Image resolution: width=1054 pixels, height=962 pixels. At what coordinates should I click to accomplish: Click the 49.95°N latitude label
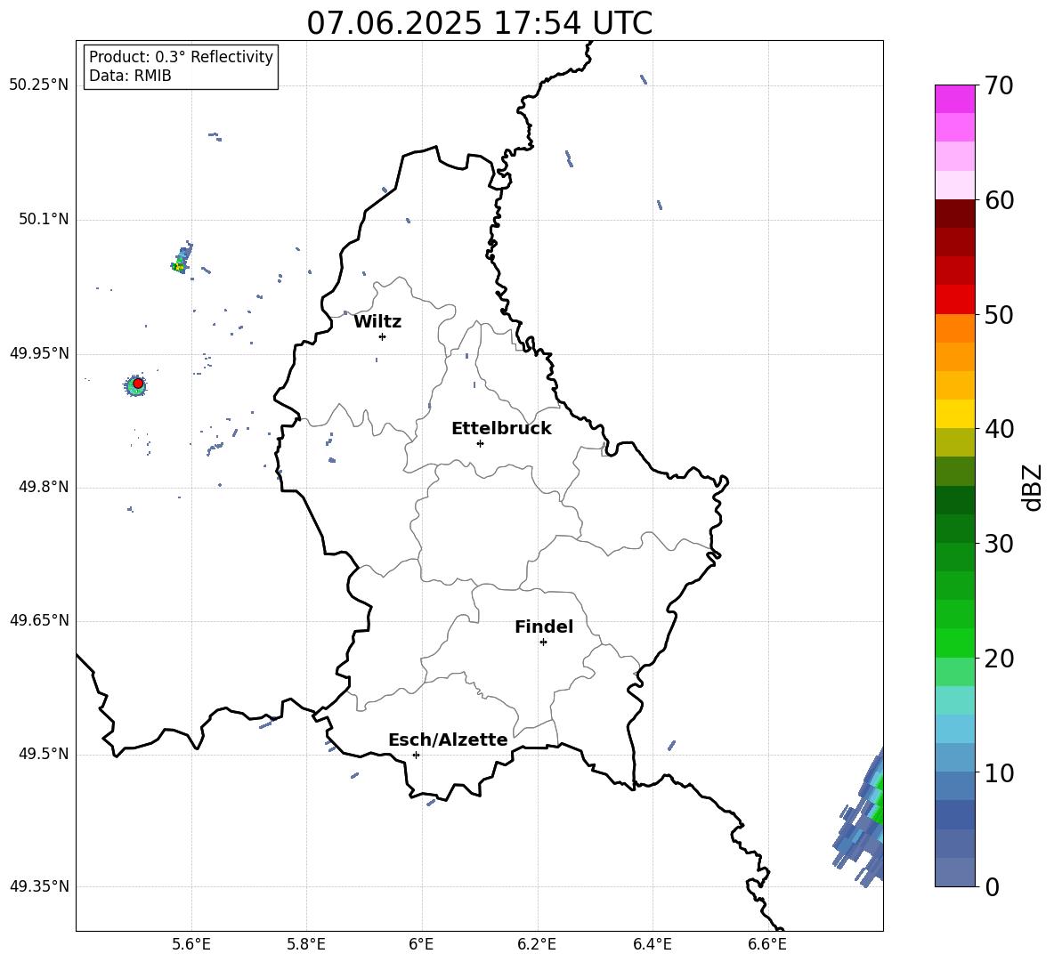point(39,352)
